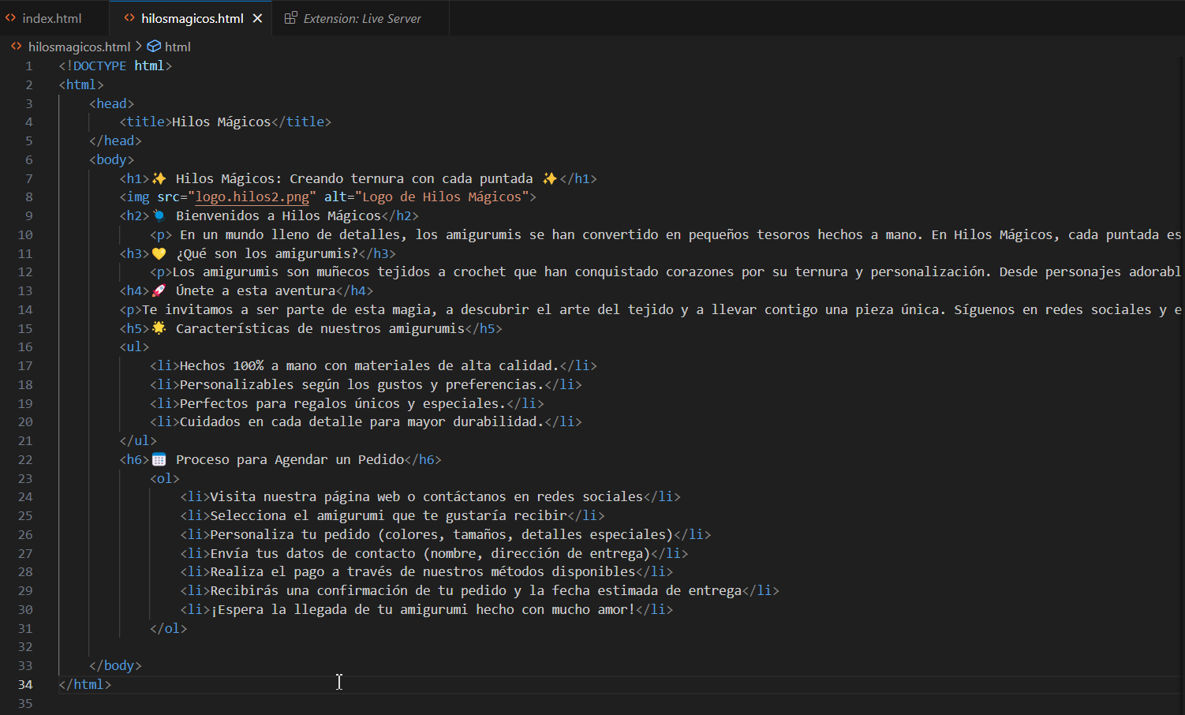
Task: Select the hilosmagicos.html tab
Action: pos(192,18)
